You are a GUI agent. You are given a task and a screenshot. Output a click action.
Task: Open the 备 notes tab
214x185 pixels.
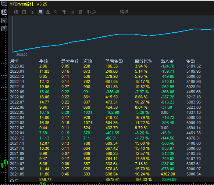[81, 12]
